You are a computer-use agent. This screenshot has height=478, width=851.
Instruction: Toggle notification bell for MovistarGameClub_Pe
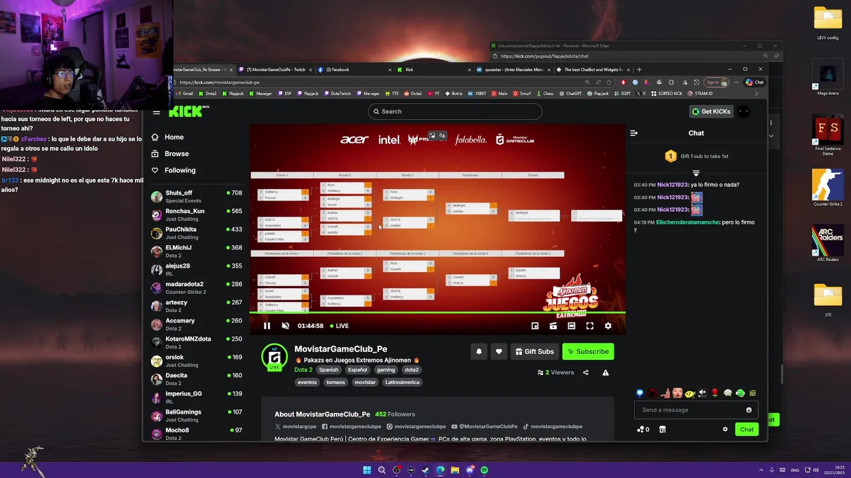click(x=479, y=352)
